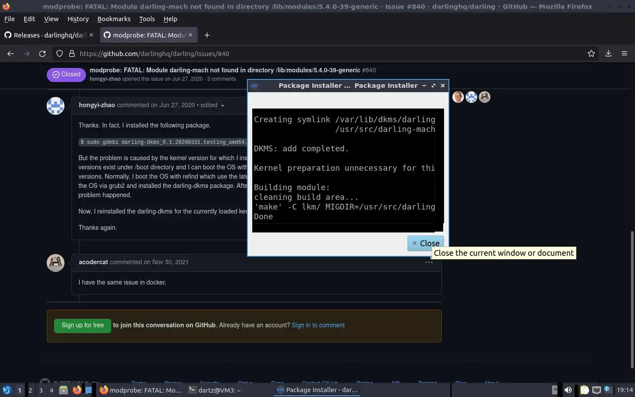The height and width of the screenshot is (397, 635).
Task: Click the third participant avatar in the sidebar
Action: pos(485,97)
